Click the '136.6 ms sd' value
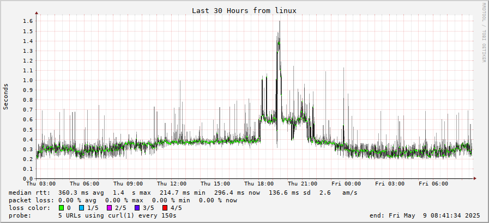 pyautogui.click(x=289, y=193)
